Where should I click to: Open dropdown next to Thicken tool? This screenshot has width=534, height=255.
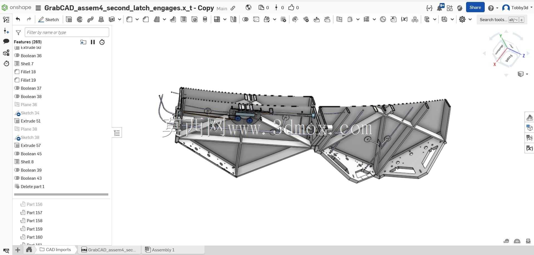click(x=119, y=19)
